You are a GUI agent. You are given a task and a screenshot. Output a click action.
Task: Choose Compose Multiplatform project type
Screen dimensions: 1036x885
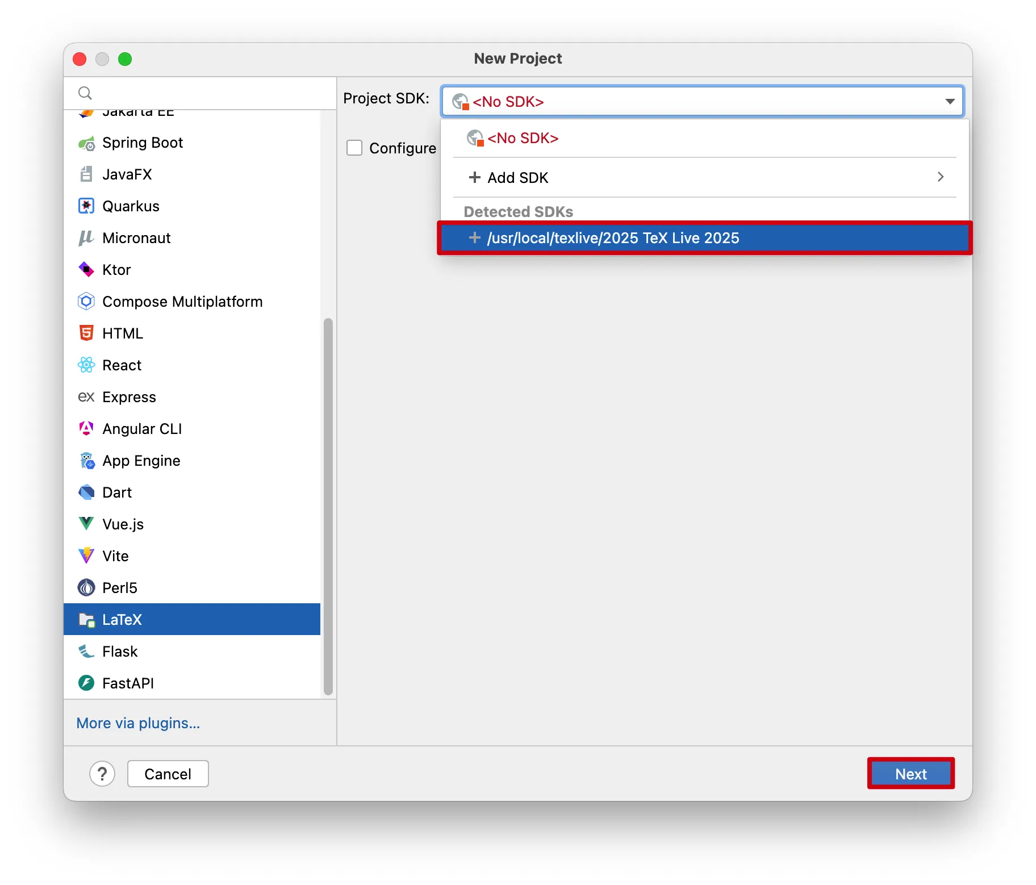tap(192, 302)
